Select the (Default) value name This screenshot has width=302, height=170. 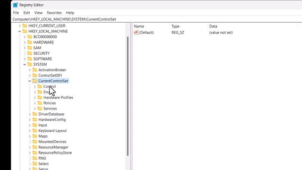(146, 33)
